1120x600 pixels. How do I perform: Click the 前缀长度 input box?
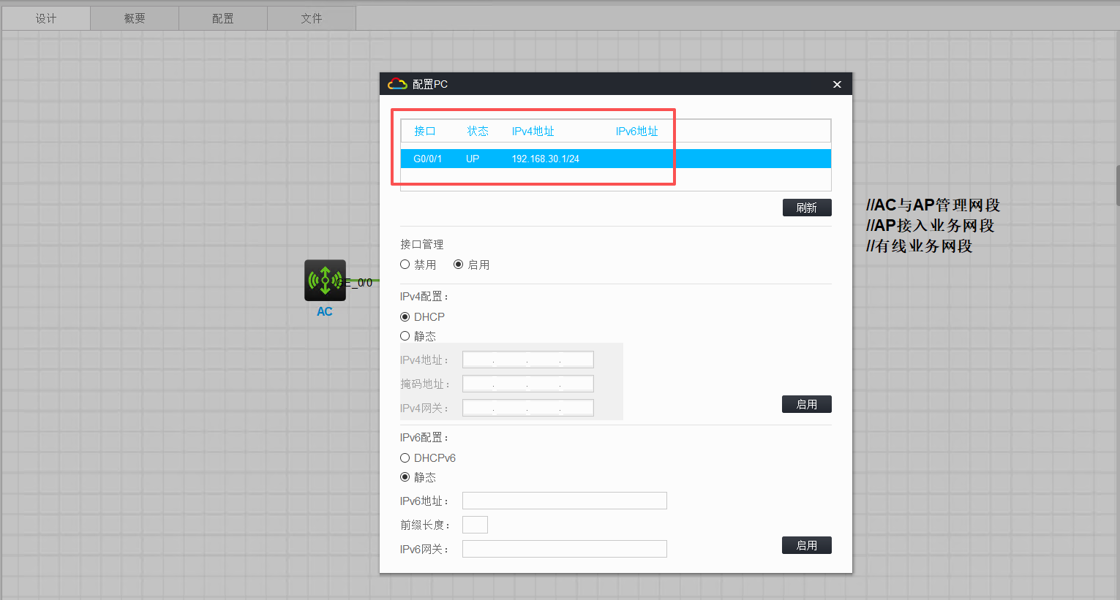[475, 525]
